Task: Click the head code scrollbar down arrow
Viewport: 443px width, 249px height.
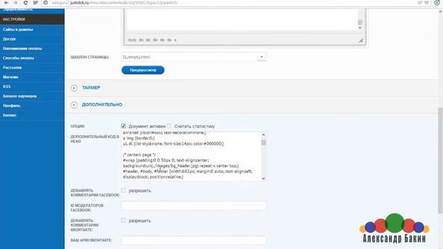Action: pyautogui.click(x=263, y=178)
